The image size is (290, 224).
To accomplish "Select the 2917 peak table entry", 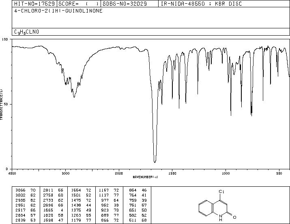I will 26,210.
